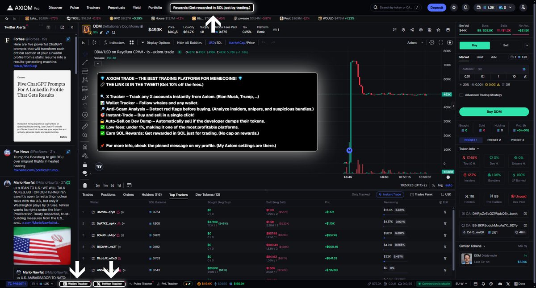Toggle USD/SOL currency display
Viewport: 536px width, 288px height.
pyautogui.click(x=215, y=42)
